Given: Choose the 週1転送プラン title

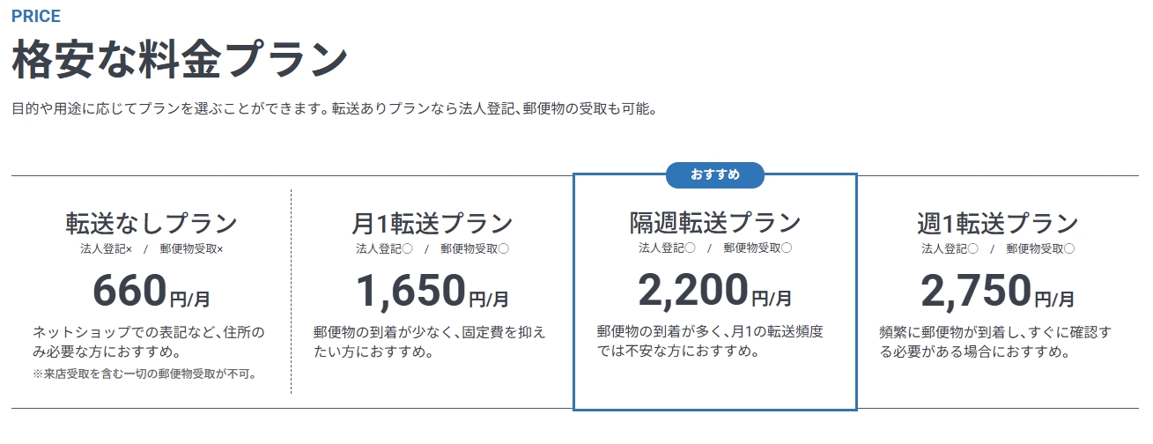Looking at the screenshot, I should [x=997, y=223].
